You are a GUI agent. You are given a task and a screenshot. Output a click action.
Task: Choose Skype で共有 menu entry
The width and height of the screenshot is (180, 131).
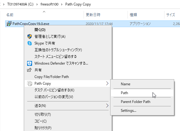tap(68, 43)
